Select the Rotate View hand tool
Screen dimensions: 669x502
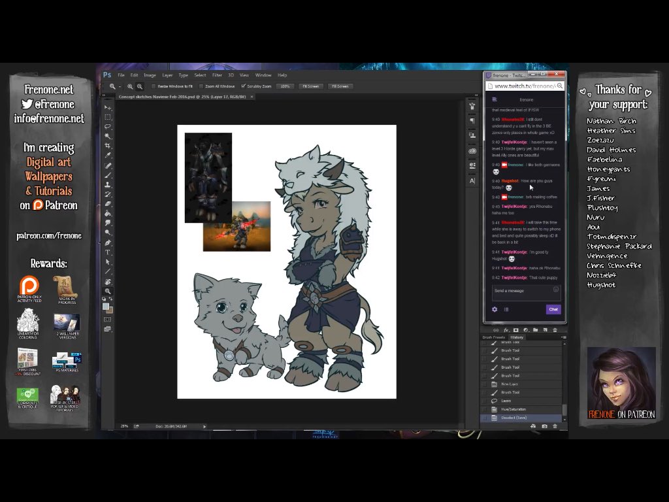pos(108,282)
